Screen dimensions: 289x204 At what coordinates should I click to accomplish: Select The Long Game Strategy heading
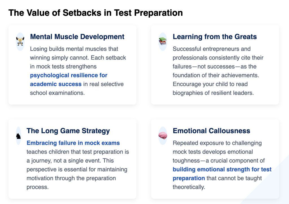(x=68, y=131)
